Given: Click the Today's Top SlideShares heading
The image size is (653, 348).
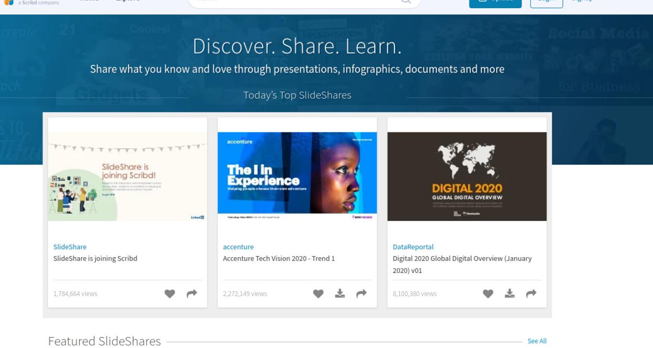Looking at the screenshot, I should click(297, 95).
